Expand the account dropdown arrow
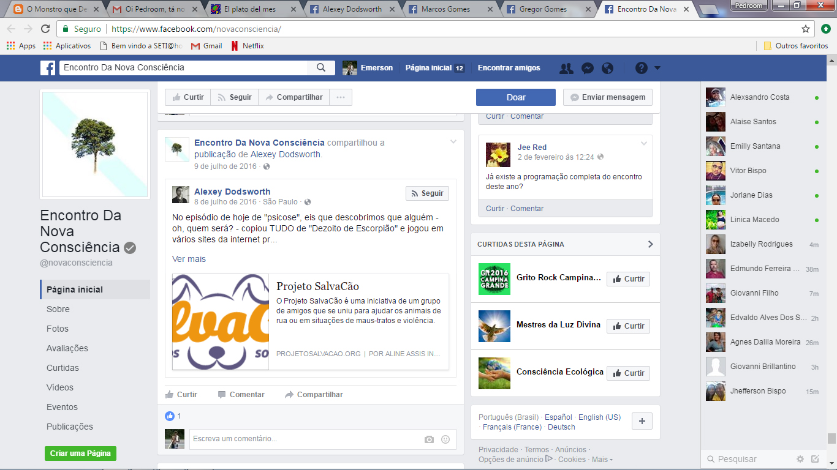 point(657,69)
